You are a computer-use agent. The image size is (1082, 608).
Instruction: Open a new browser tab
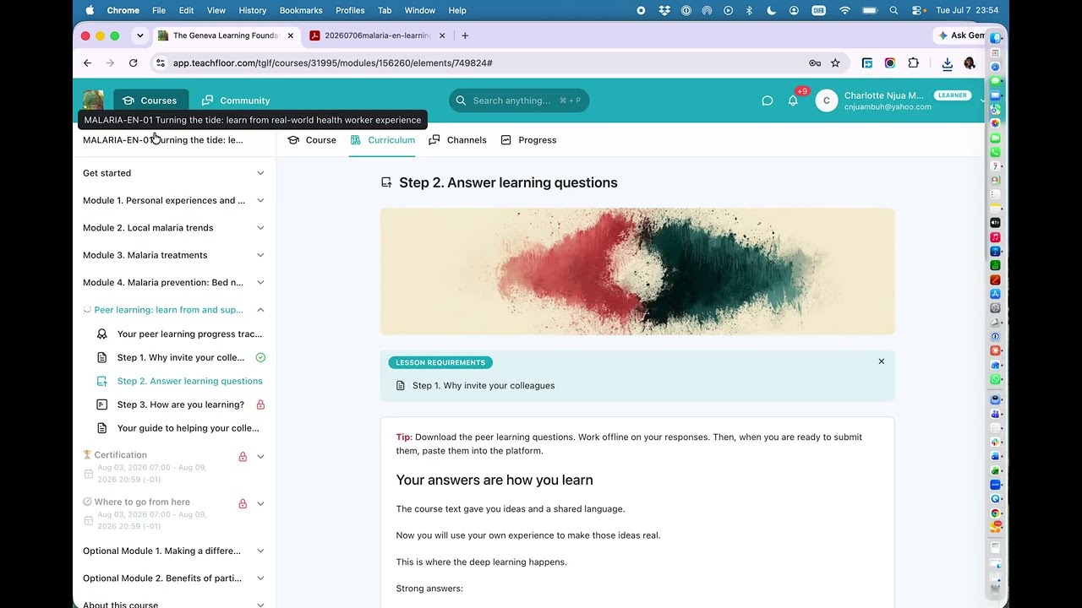(465, 35)
